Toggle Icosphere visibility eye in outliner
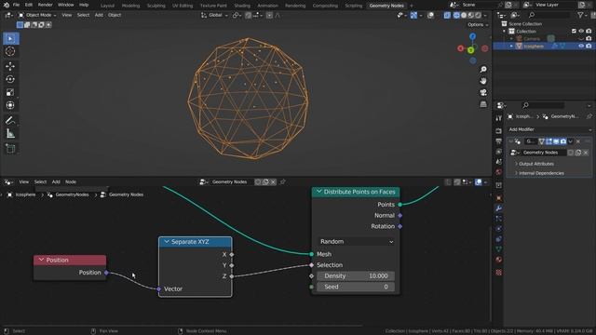The height and width of the screenshot is (335, 596). 581,46
